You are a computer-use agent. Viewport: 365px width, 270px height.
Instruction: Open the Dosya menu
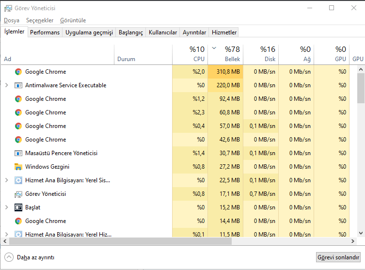[12, 20]
